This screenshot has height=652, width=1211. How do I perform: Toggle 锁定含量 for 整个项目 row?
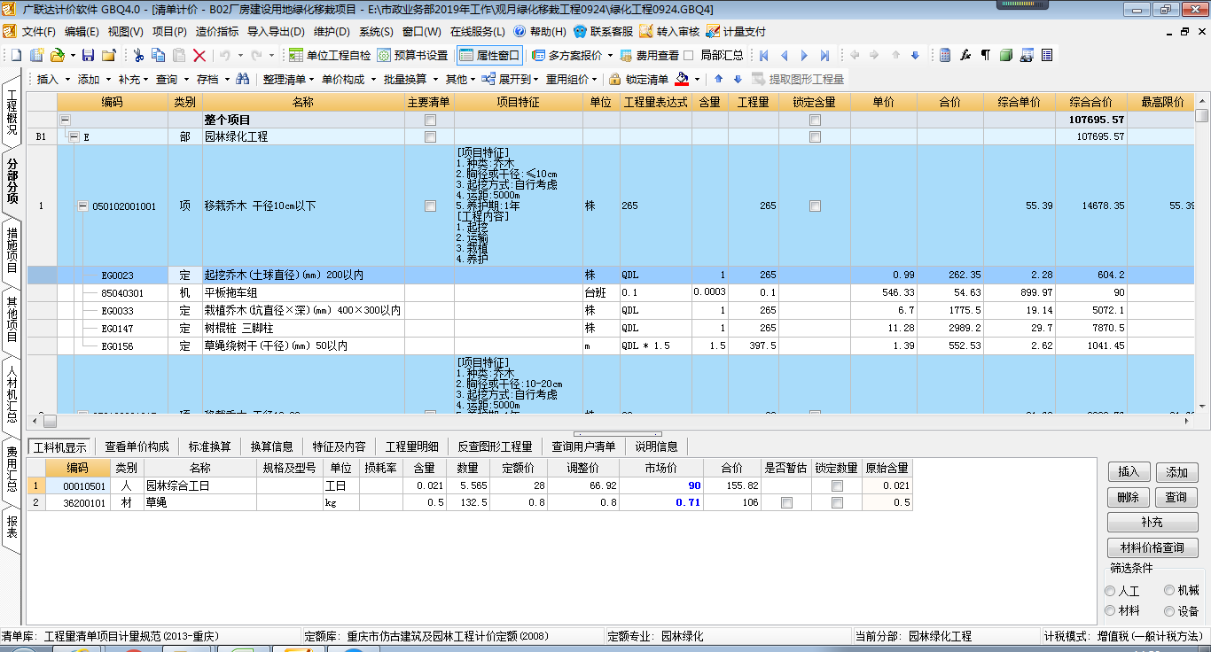[x=815, y=120]
